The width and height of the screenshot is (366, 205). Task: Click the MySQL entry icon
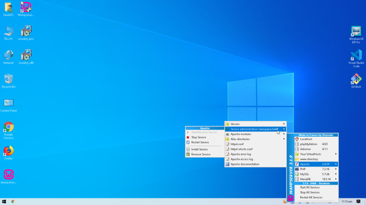[x=297, y=174]
